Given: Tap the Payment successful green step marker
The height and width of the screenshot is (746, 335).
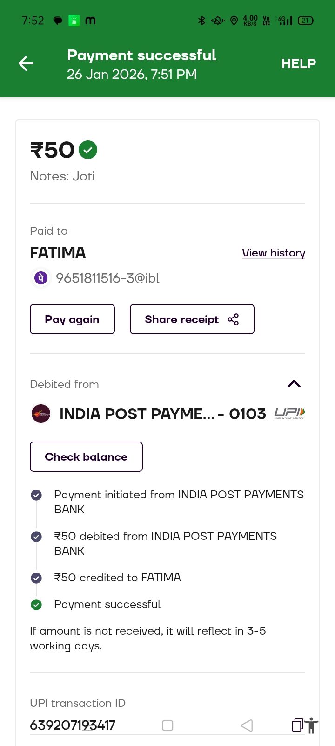Looking at the screenshot, I should coord(36,605).
